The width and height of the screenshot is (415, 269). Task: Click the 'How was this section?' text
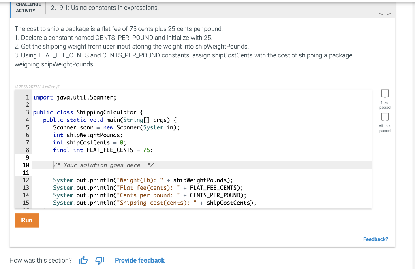click(x=41, y=260)
